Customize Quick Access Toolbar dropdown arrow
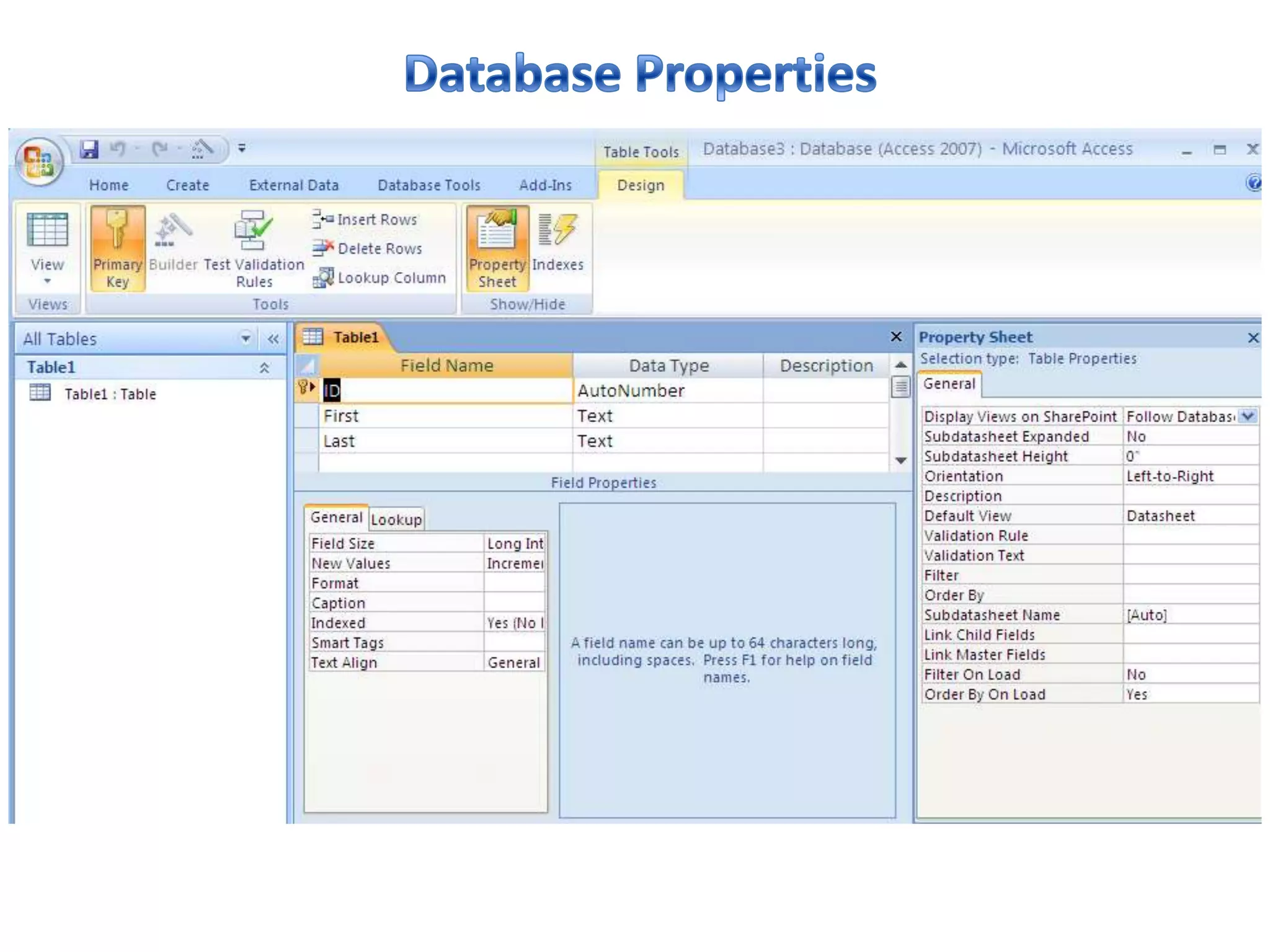 pyautogui.click(x=242, y=148)
